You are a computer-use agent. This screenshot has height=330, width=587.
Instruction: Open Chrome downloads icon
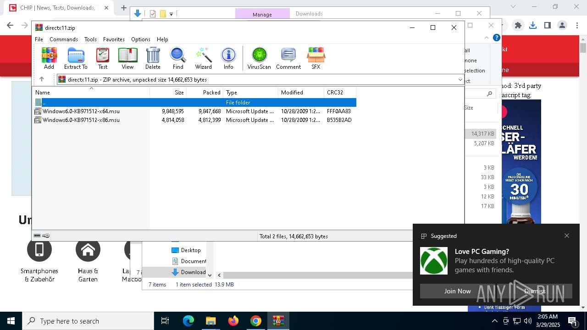click(533, 25)
